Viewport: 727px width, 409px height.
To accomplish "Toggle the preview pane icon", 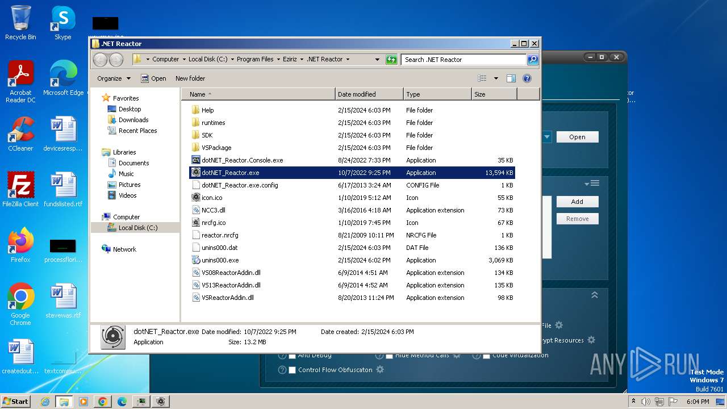I will coord(511,78).
